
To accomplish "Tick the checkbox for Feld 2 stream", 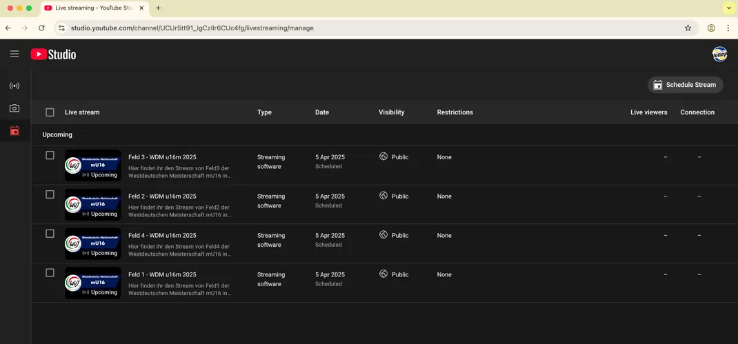I will [50, 194].
